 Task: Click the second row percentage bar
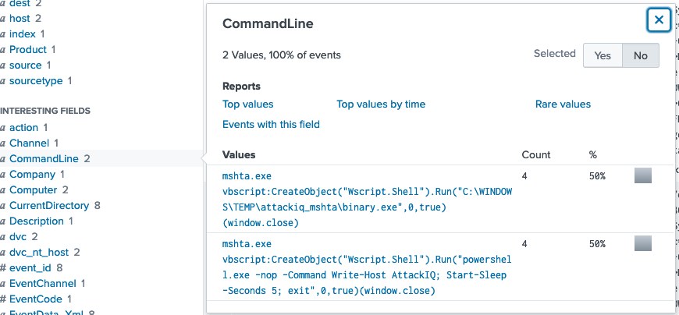[642, 244]
